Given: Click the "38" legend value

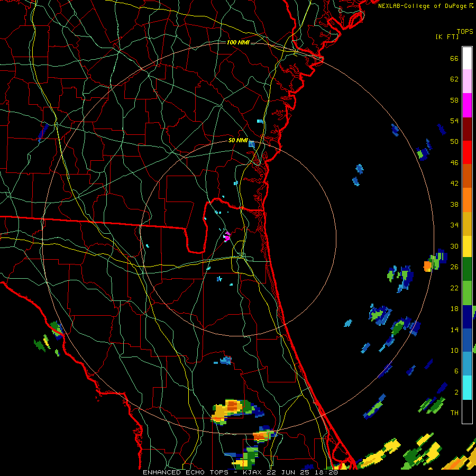Looking at the screenshot, I should click(454, 204).
